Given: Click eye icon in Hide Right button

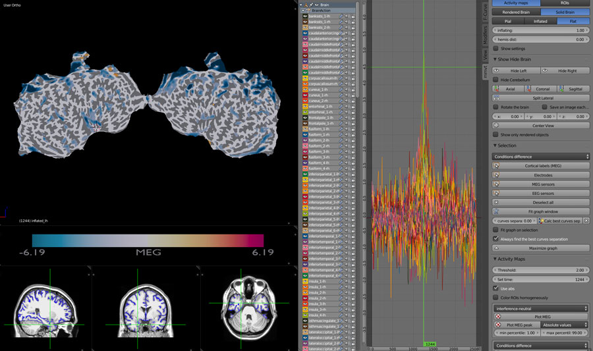Looking at the screenshot, I should click(x=545, y=70).
